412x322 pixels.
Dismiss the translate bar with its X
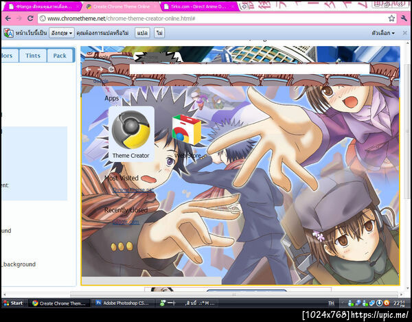click(x=404, y=33)
